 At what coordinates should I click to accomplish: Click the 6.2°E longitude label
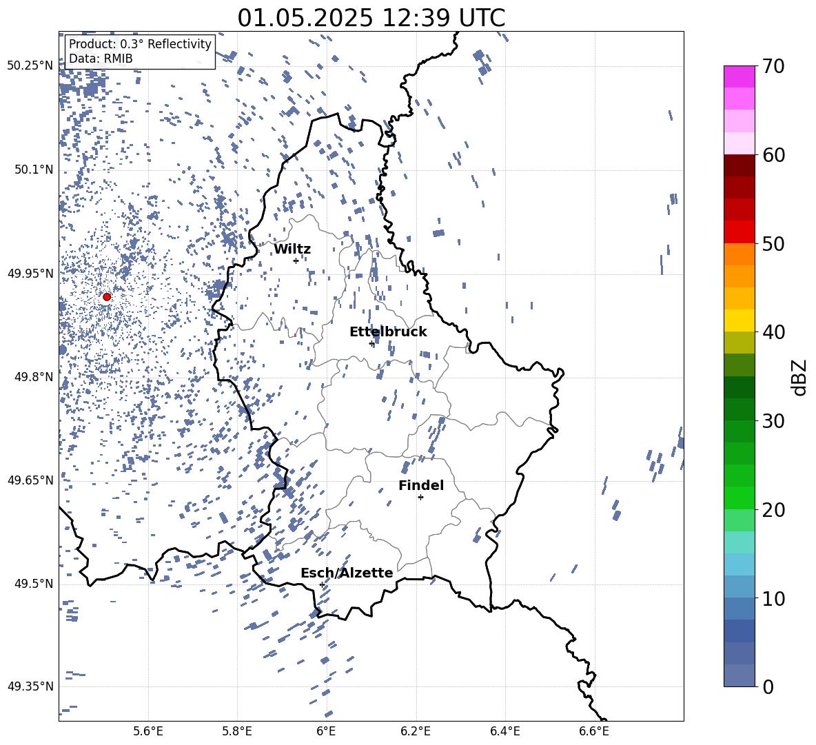click(416, 731)
